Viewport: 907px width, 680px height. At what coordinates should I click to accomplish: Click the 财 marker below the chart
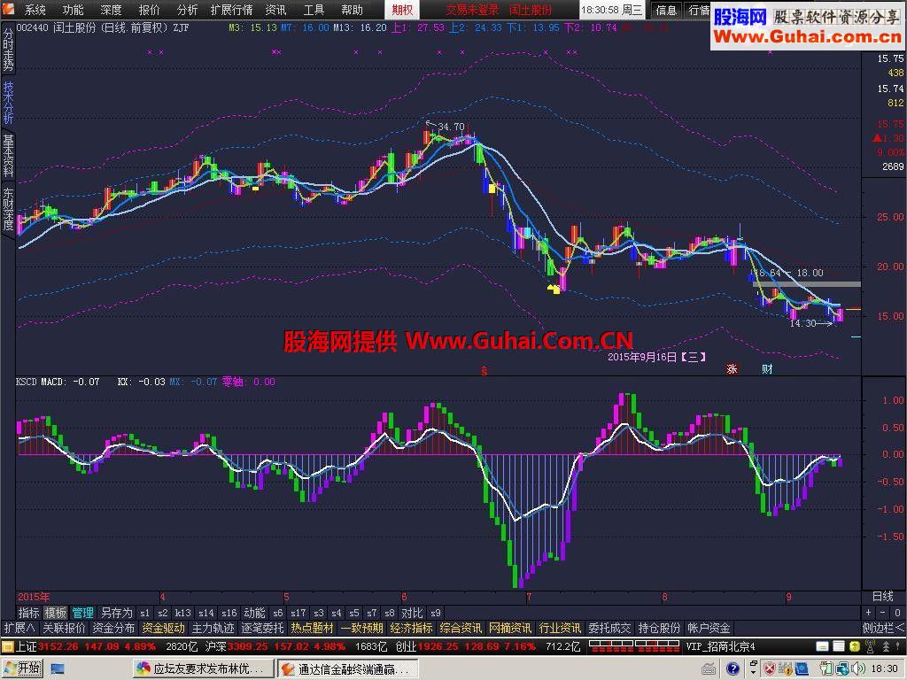point(767,369)
